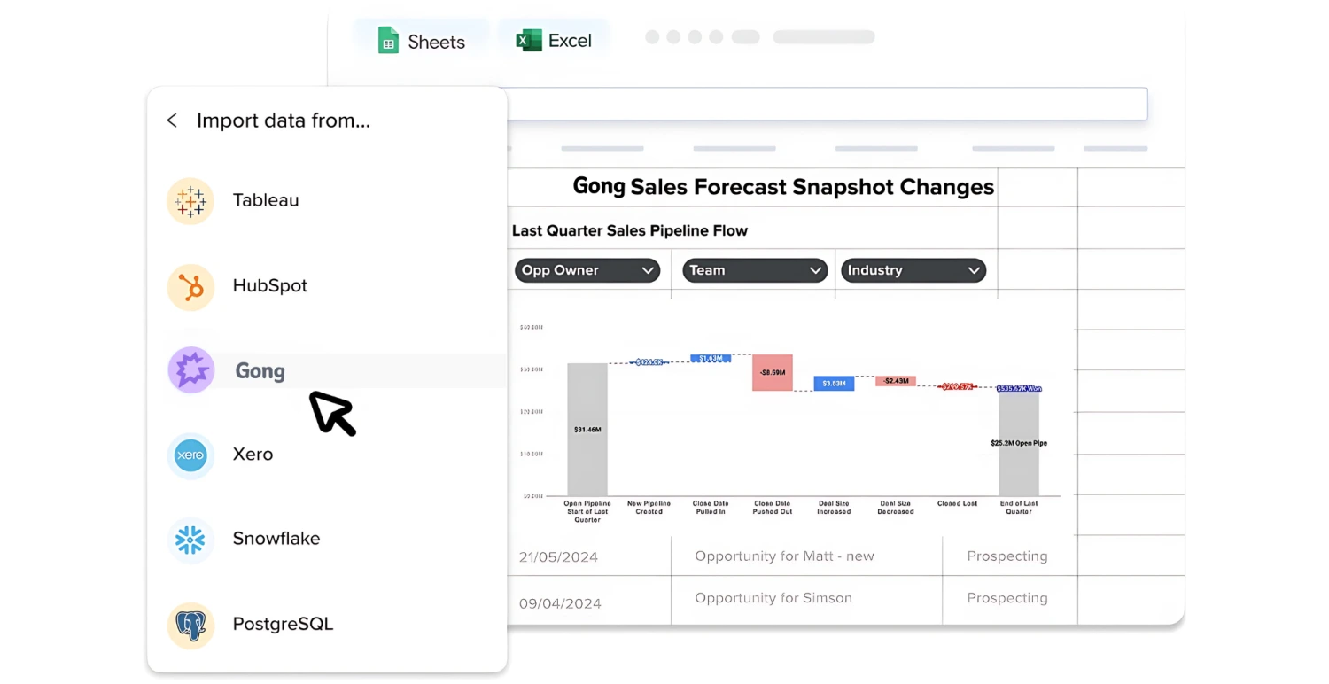
Task: Click the purple Gong icon
Action: (x=190, y=370)
